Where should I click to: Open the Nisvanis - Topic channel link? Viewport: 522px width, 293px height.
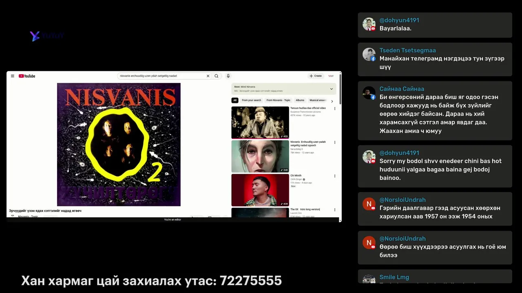pyautogui.click(x=28, y=216)
